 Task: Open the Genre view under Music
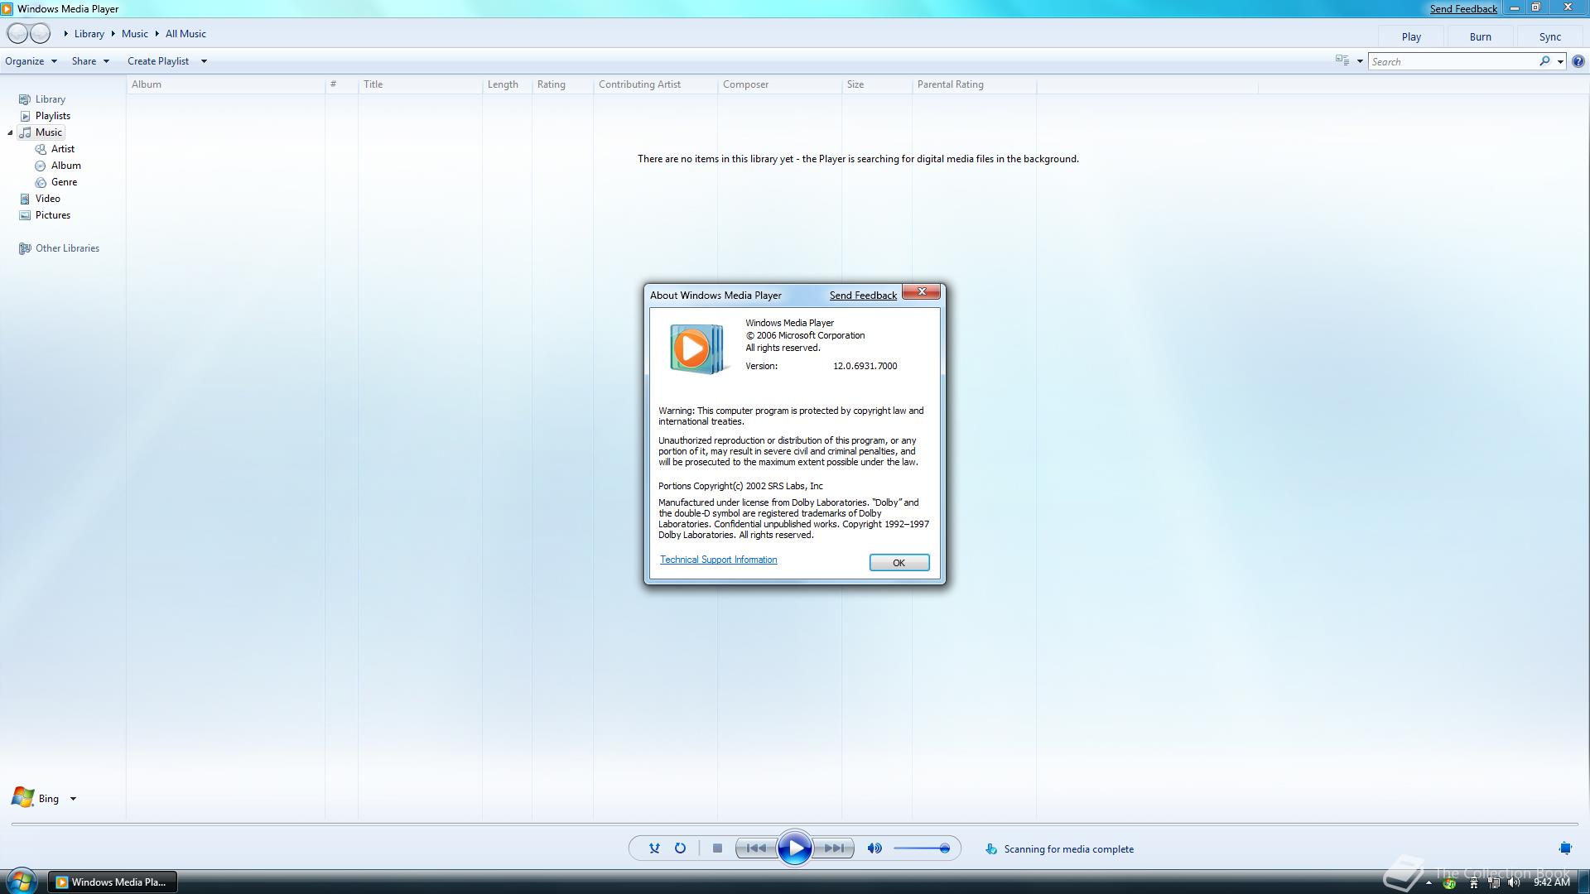click(x=56, y=182)
